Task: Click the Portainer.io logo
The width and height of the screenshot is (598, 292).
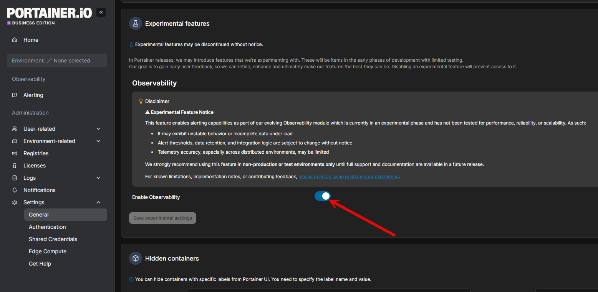Action: coord(50,13)
